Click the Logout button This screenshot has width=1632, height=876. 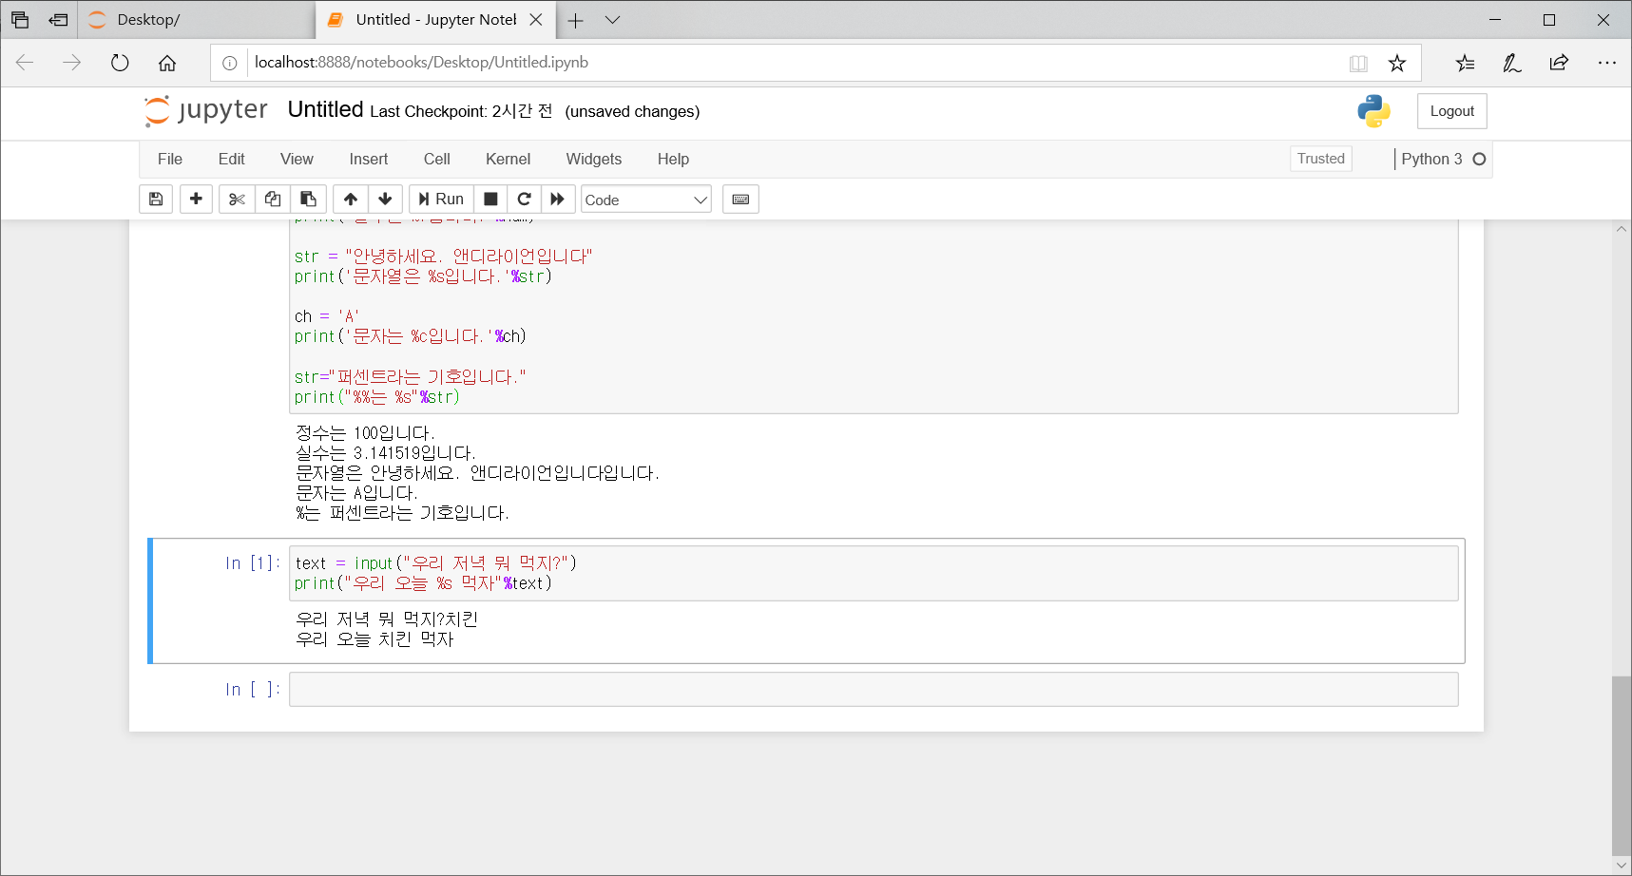[1452, 111]
